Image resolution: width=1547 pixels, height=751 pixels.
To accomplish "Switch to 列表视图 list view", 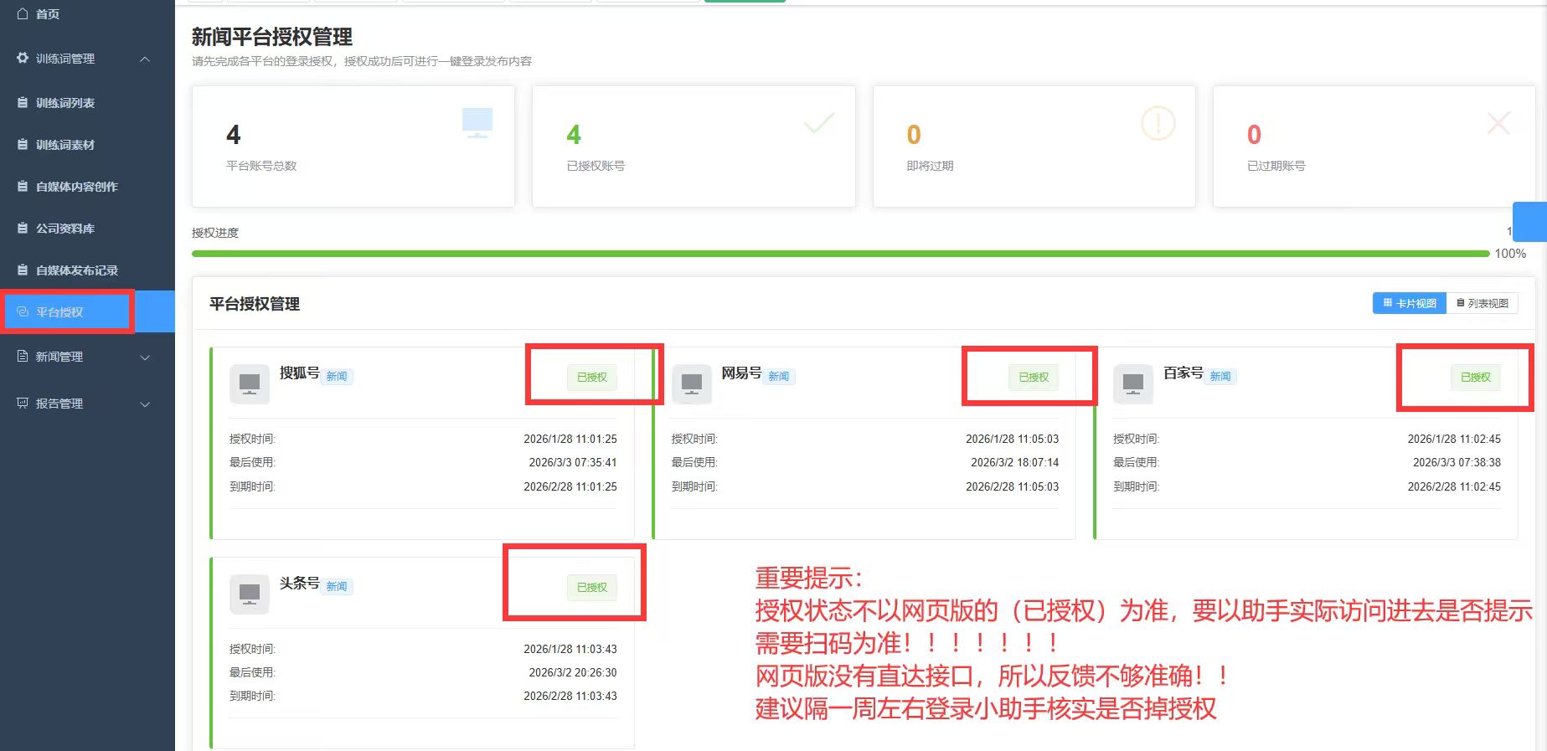I will 1483,303.
